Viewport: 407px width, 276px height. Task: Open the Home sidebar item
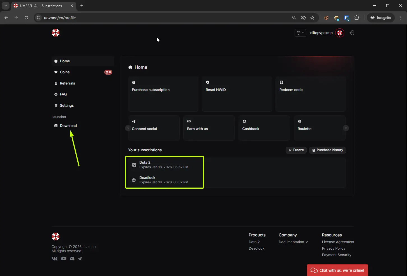click(83, 61)
